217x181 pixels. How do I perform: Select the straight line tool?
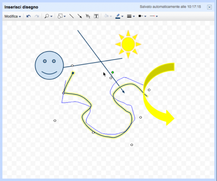[71, 16]
